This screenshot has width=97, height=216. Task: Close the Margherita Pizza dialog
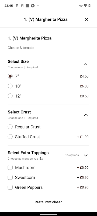click(x=86, y=19)
